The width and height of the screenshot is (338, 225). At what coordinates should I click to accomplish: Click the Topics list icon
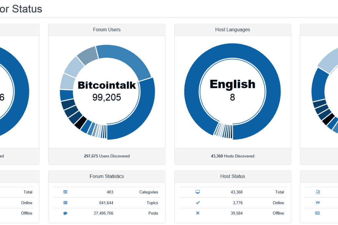click(65, 203)
